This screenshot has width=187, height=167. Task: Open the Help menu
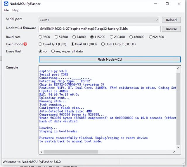click(x=16, y=10)
